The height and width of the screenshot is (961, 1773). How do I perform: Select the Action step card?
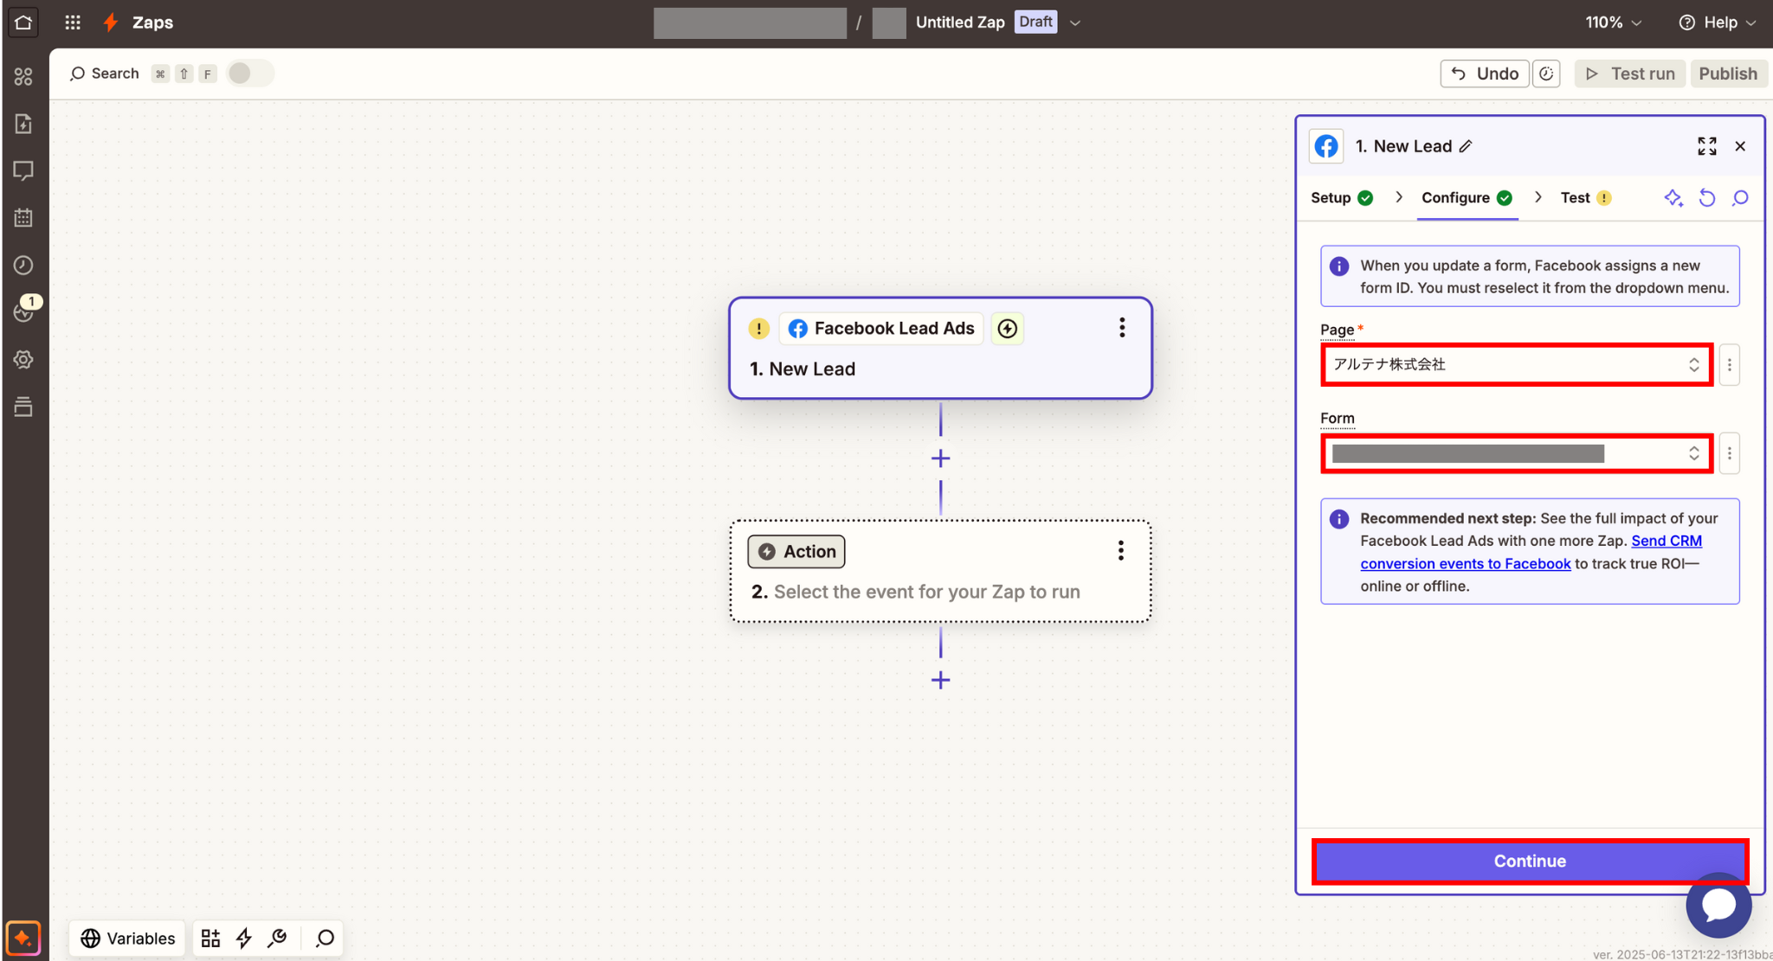click(940, 571)
